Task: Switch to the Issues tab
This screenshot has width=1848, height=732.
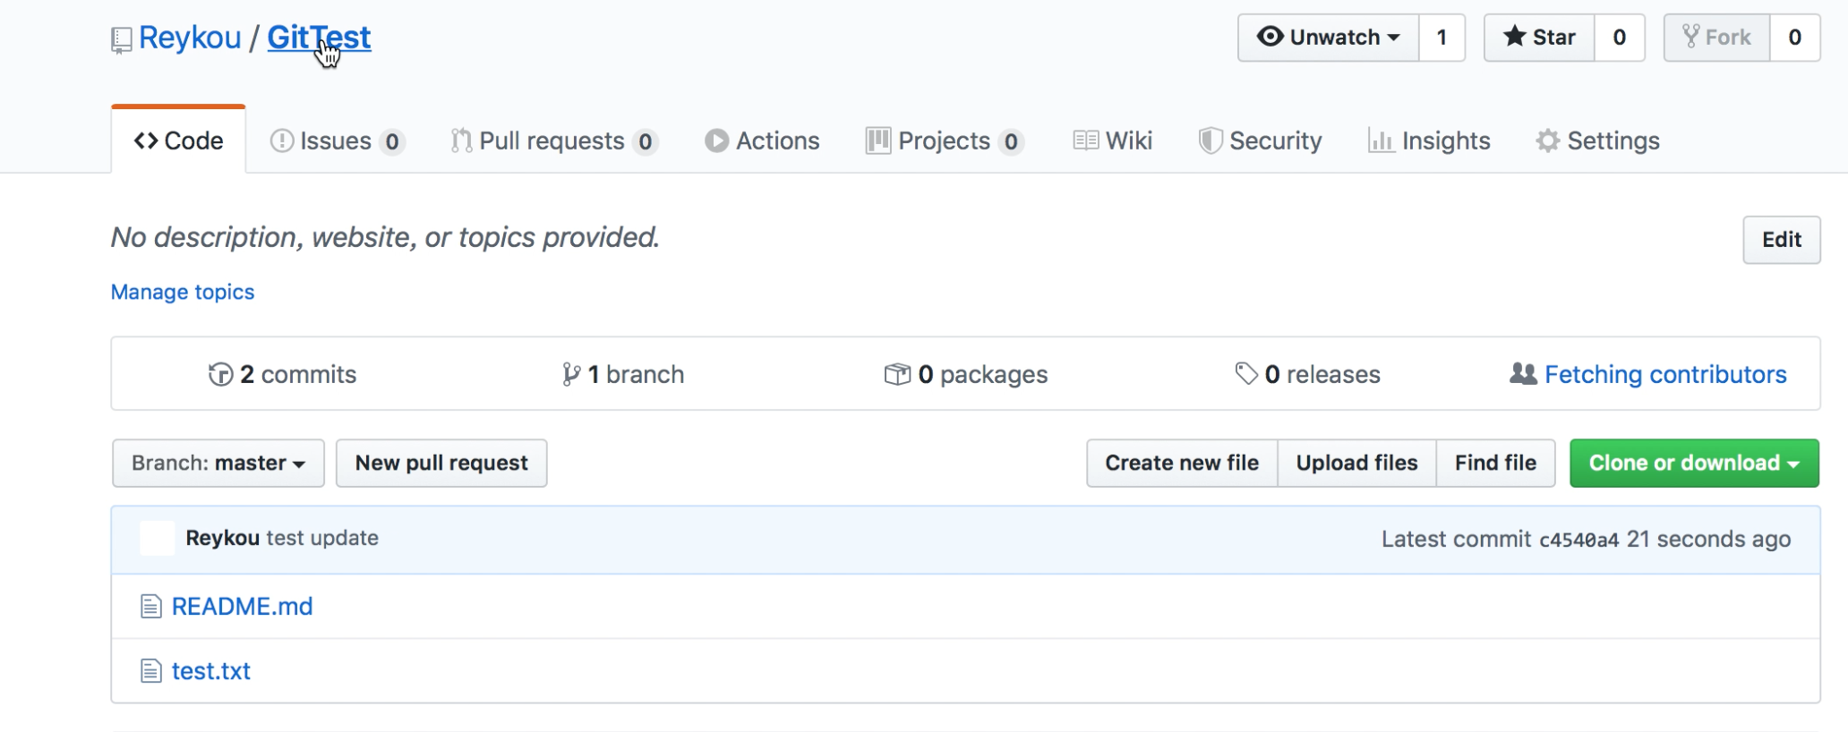Action: pos(337,141)
